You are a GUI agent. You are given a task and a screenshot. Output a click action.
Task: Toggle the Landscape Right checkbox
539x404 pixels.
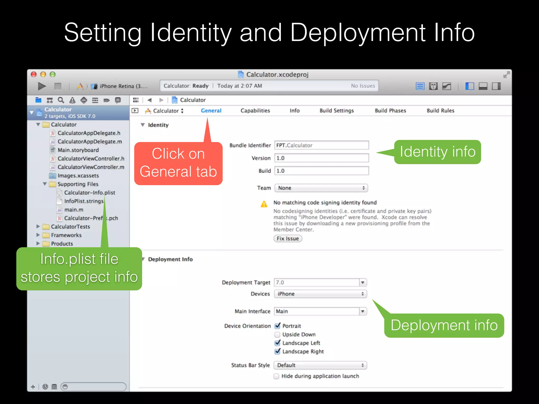click(277, 351)
